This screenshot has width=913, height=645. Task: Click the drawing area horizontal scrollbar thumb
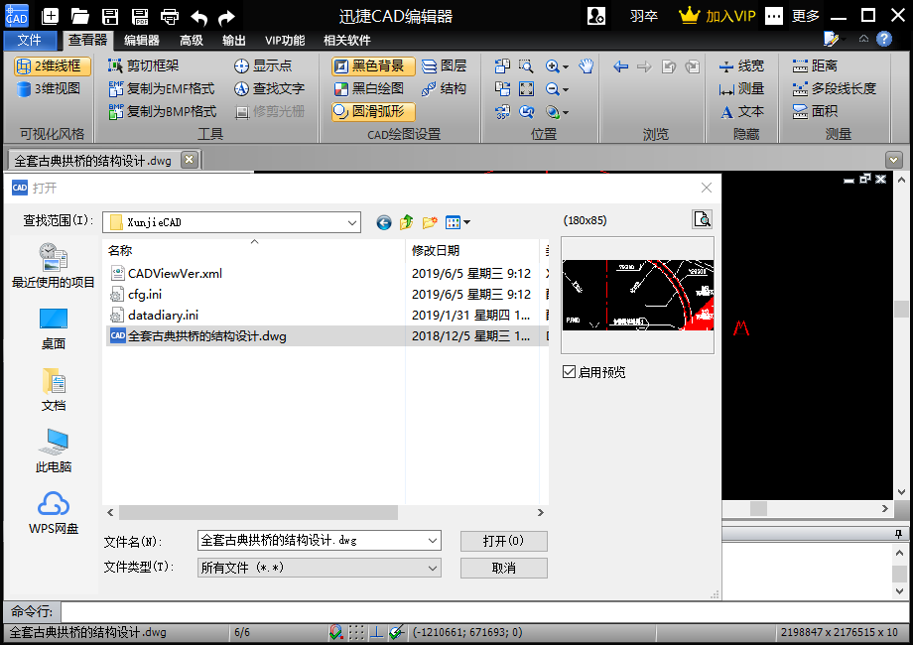tap(758, 508)
